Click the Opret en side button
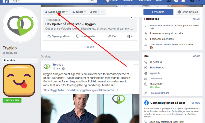The height and width of the screenshot is (123, 205). click(12, 100)
